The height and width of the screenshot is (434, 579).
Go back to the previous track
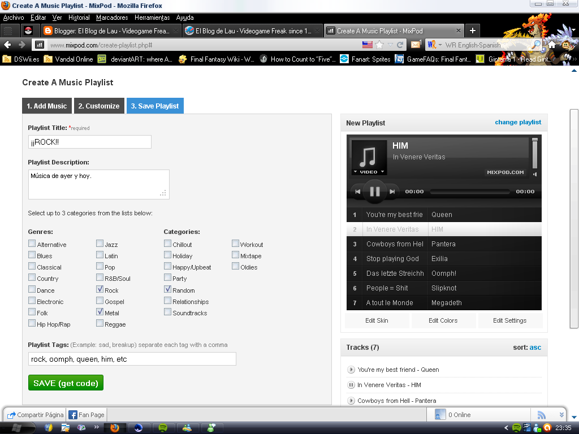pyautogui.click(x=358, y=192)
